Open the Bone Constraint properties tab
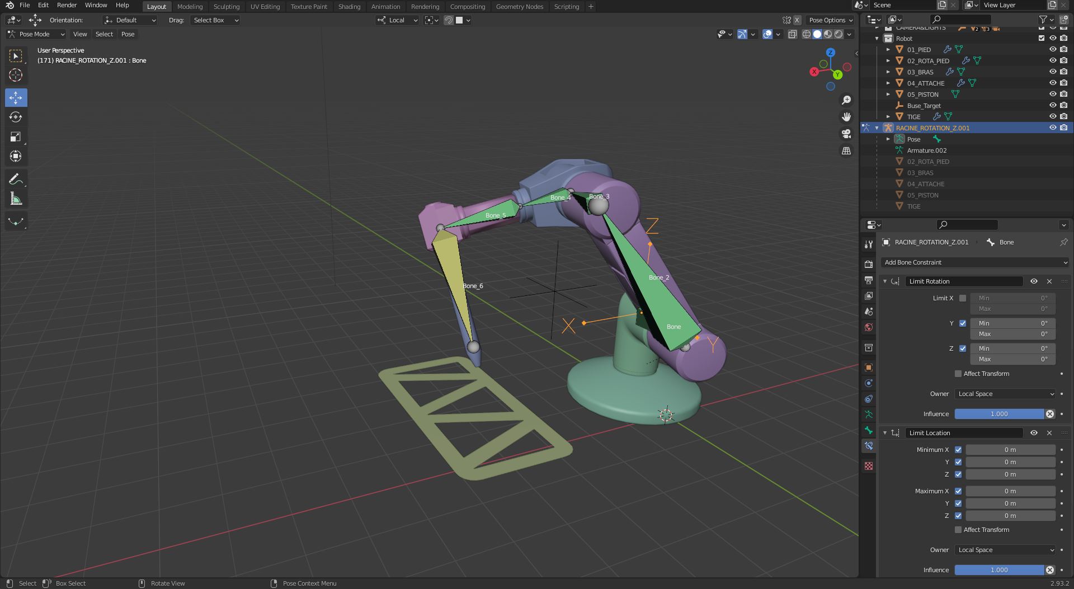 869,446
